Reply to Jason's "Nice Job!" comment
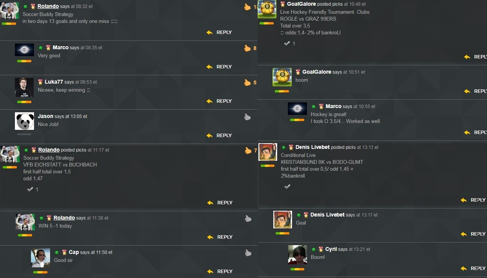This screenshot has width=487, height=278. (219, 136)
